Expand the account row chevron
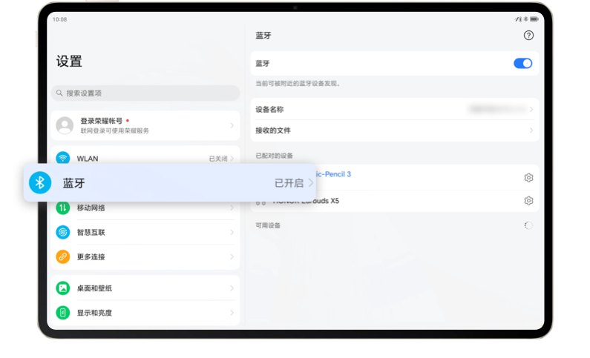This screenshot has height=358, width=590. click(232, 125)
